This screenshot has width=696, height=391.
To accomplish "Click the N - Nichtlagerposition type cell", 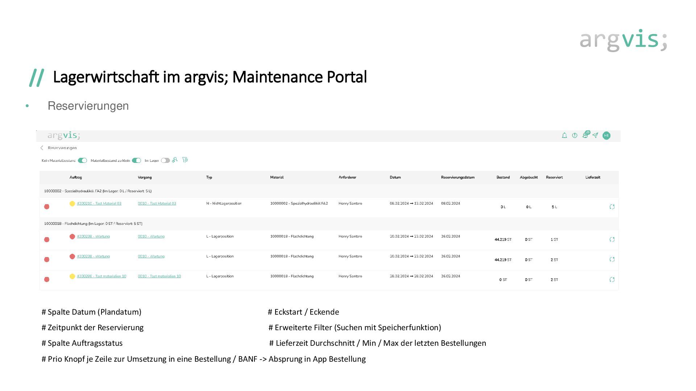I will 224,203.
